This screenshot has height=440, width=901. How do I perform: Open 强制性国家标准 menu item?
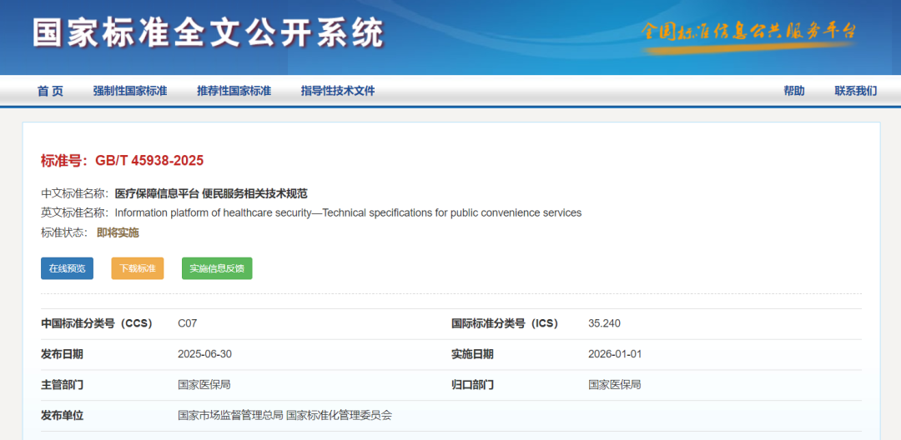pos(130,91)
